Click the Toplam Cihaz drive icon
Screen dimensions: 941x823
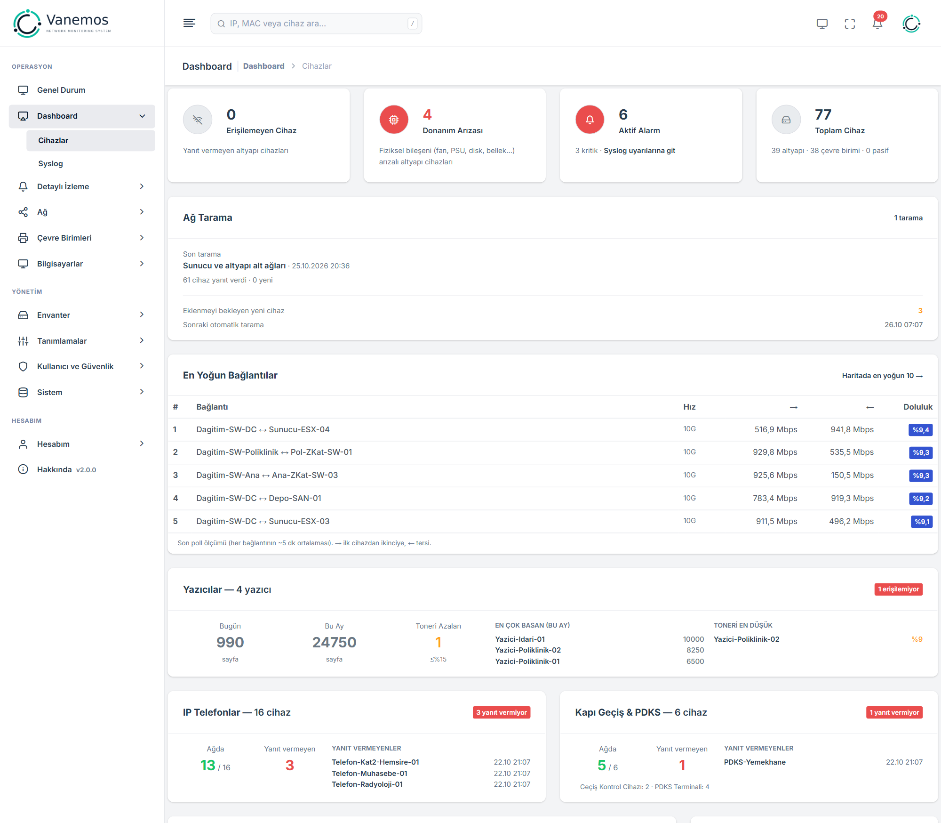click(x=786, y=120)
